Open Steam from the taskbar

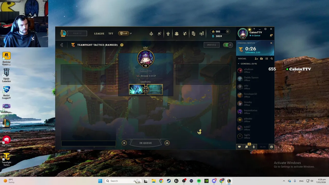pyautogui.click(x=169, y=181)
